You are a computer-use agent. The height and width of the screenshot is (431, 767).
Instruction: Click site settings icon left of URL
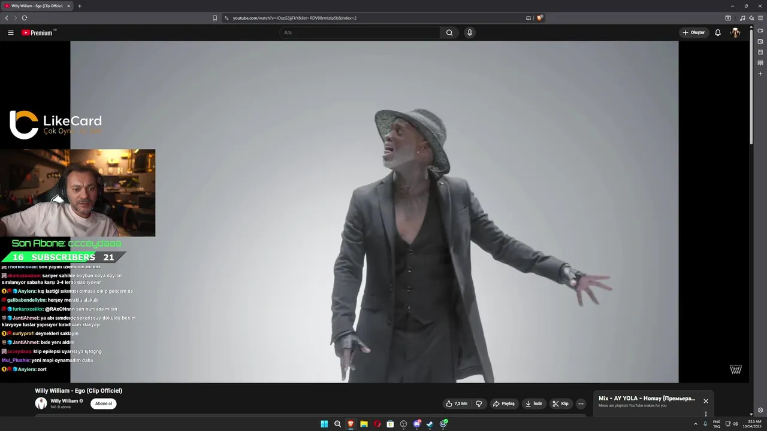tap(227, 18)
